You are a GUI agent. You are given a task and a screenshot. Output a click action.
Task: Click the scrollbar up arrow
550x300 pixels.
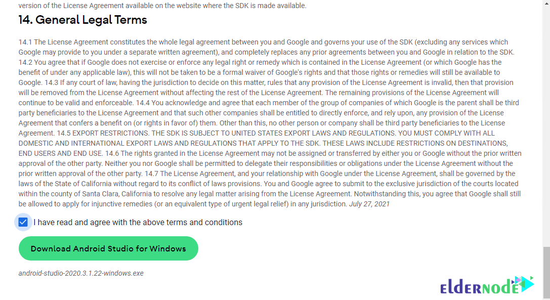click(545, 4)
